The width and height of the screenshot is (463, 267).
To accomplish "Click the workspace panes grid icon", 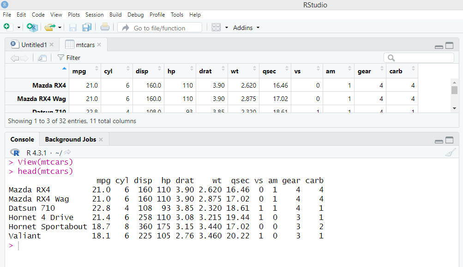I will [216, 28].
